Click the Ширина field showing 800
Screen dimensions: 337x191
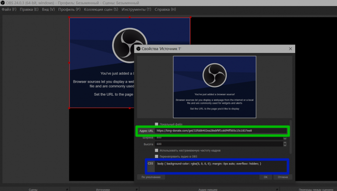click(x=219, y=138)
